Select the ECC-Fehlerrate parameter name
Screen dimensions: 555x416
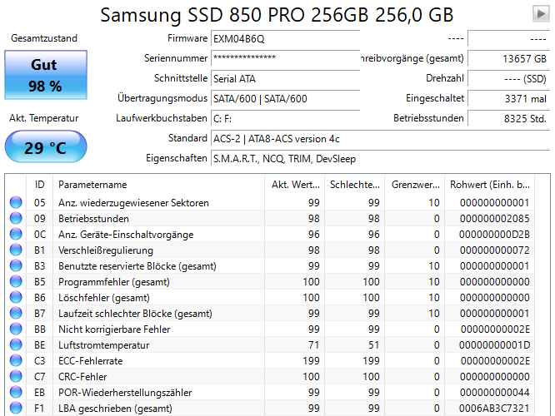point(90,361)
